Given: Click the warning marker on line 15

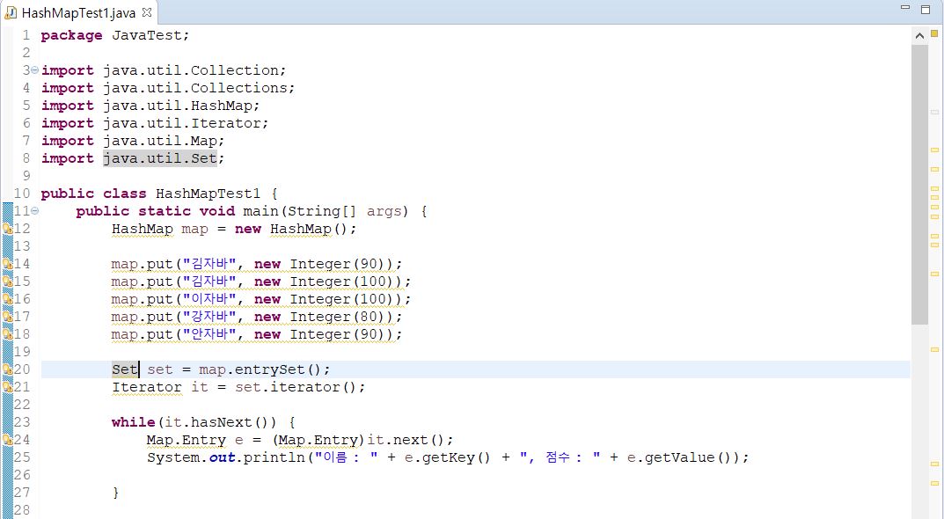Looking at the screenshot, I should tap(7, 281).
